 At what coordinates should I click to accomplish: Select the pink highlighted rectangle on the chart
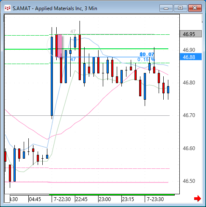click(x=60, y=46)
